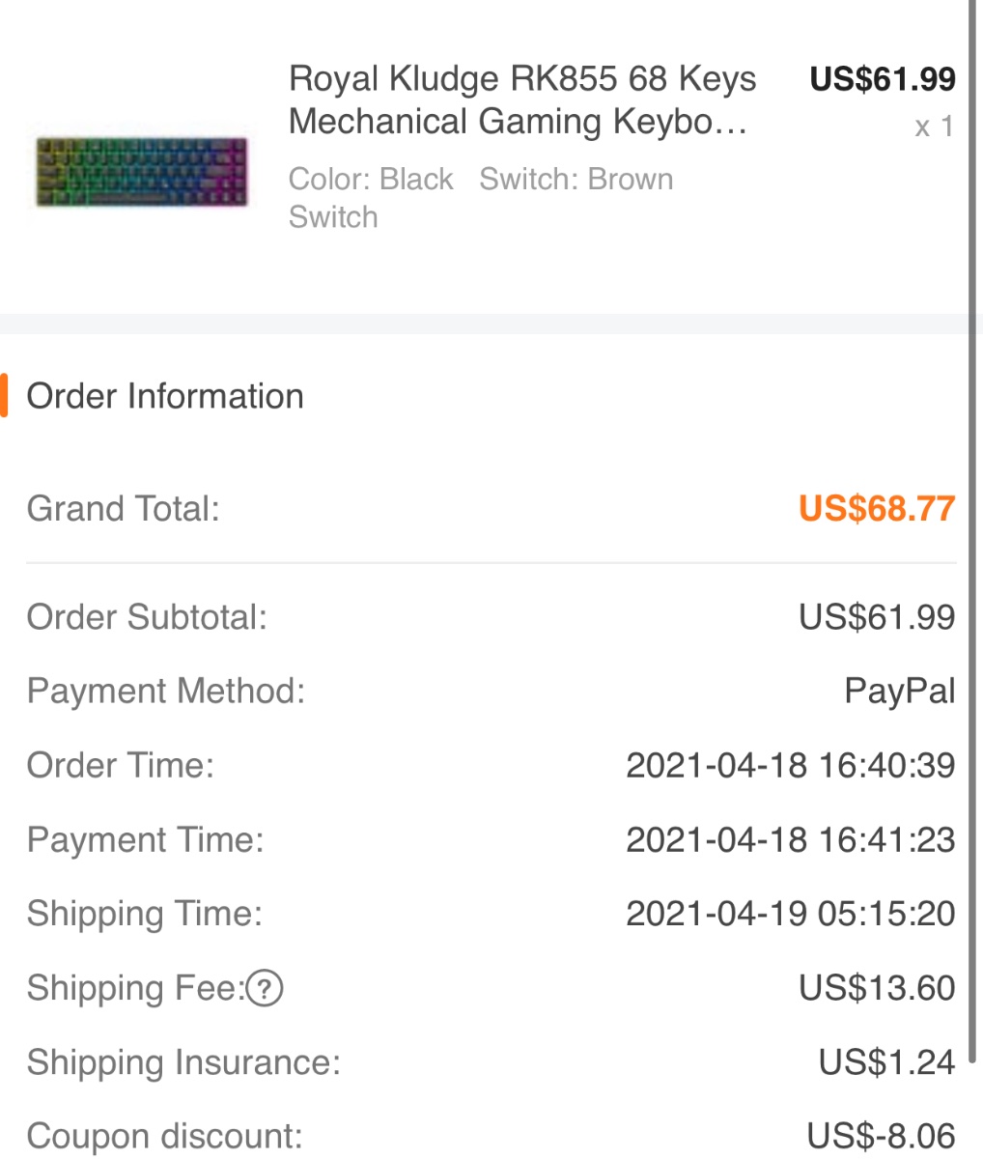Click the Shipping Insurance amount US$1.24
This screenshot has height=1159, width=983.
click(x=887, y=1062)
